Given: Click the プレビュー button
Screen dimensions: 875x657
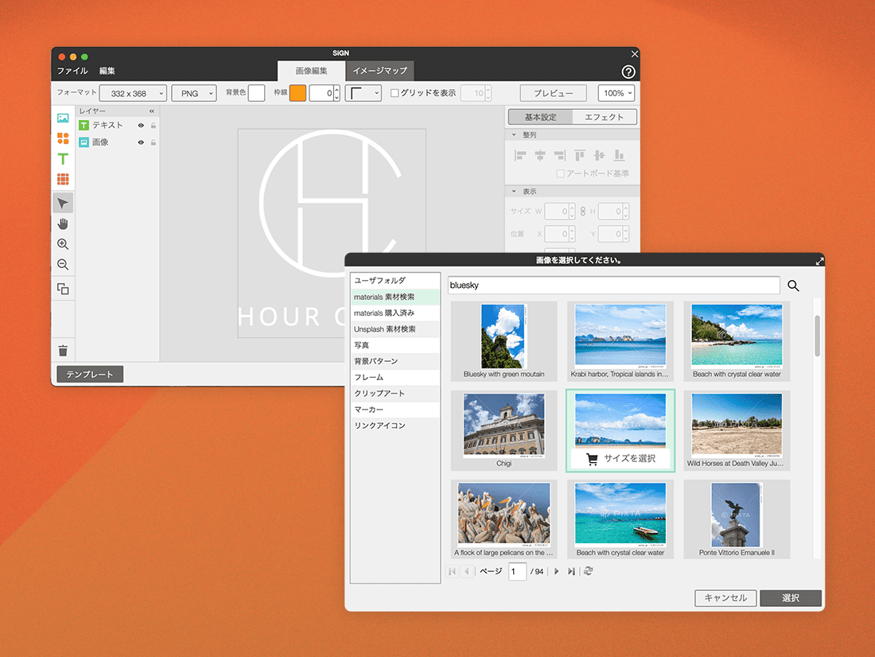Looking at the screenshot, I should point(554,93).
